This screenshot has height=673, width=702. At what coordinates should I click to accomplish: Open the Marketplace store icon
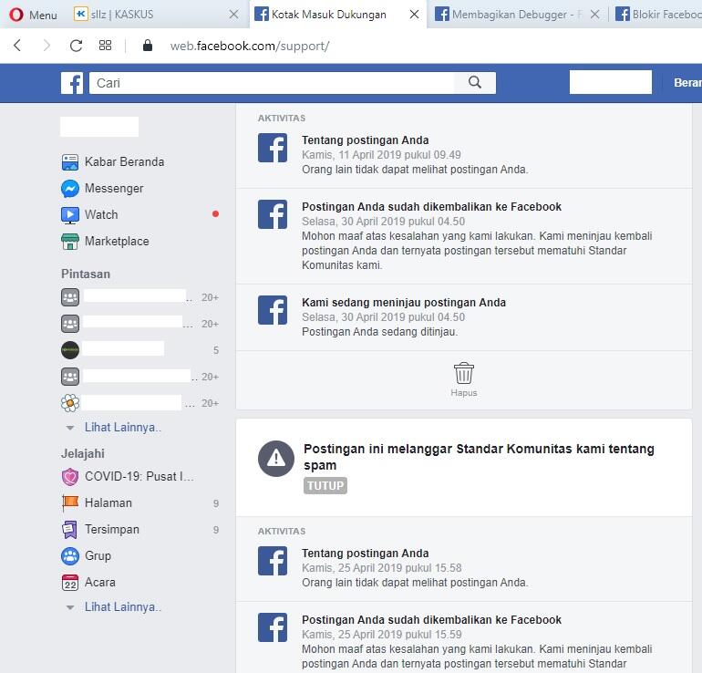(x=70, y=242)
